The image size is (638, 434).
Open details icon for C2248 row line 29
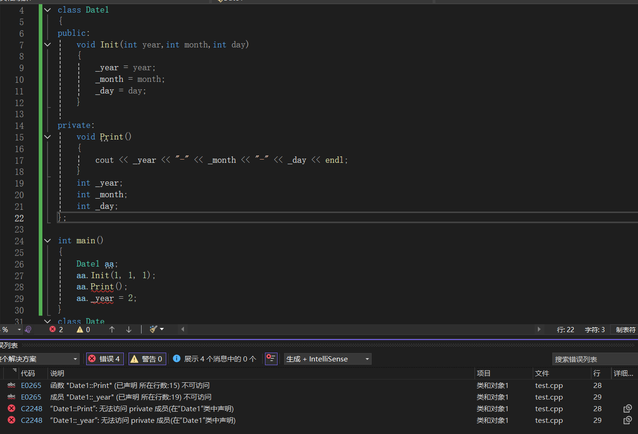click(x=628, y=420)
